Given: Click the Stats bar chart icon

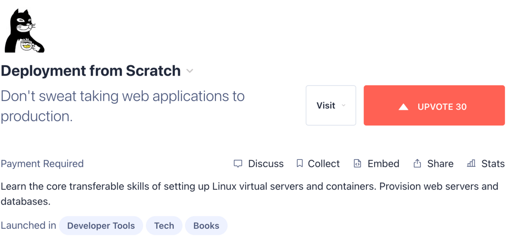Looking at the screenshot, I should (471, 163).
